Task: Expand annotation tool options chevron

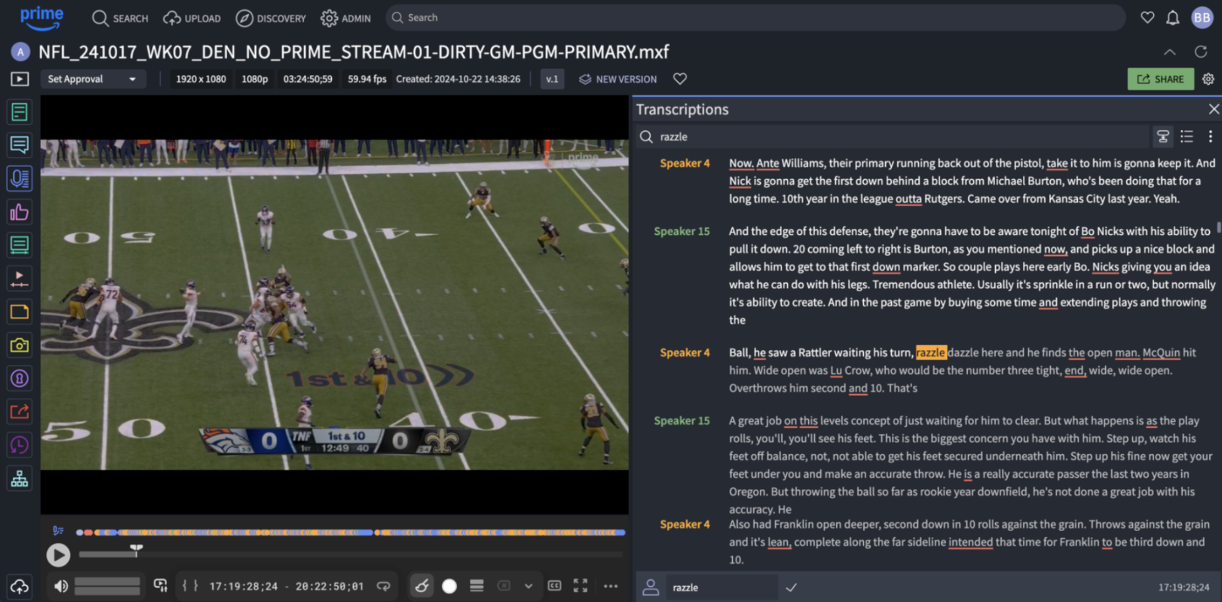Action: (x=528, y=586)
